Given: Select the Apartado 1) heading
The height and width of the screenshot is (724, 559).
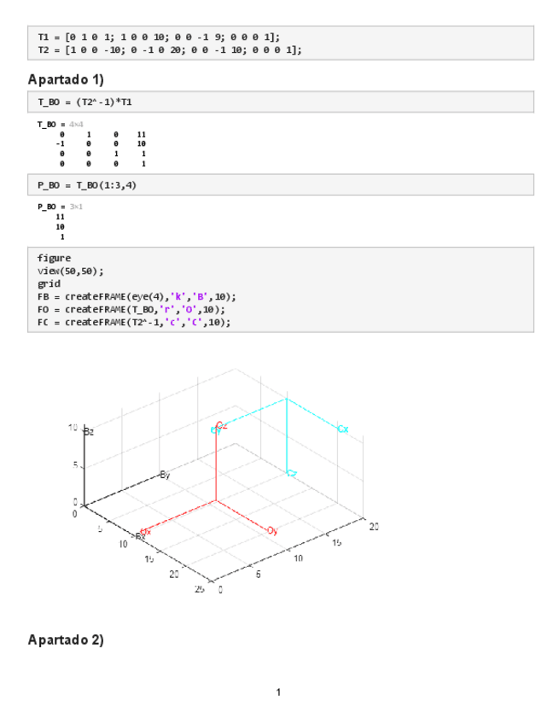Looking at the screenshot, I should click(66, 79).
